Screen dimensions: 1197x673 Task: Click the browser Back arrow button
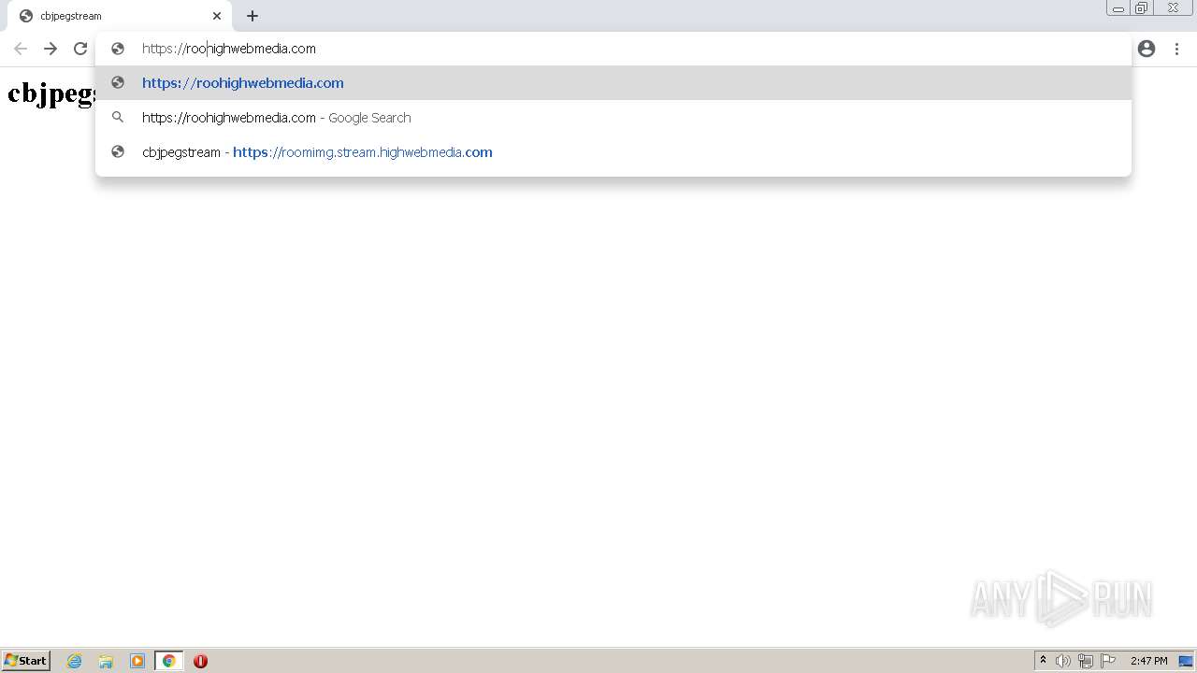point(21,49)
